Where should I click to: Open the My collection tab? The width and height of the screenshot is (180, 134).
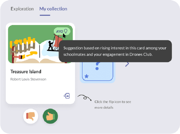(53, 9)
